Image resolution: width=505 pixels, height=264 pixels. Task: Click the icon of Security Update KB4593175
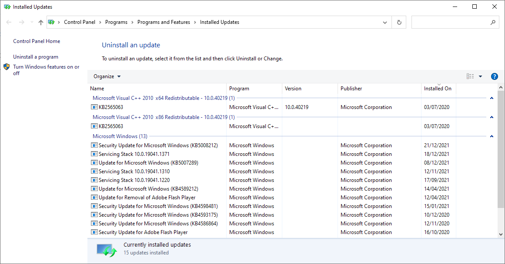(94, 215)
